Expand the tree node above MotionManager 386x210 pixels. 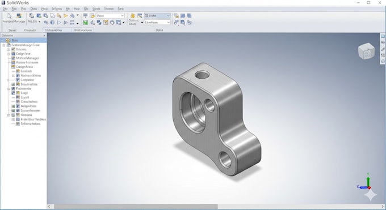9,54
